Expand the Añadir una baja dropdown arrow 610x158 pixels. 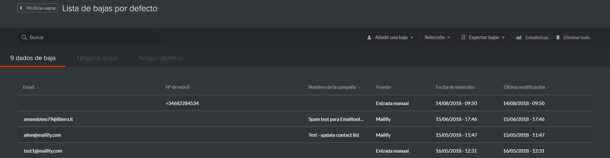click(412, 37)
